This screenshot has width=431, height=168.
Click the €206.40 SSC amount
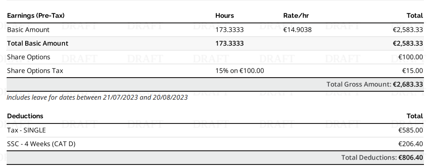pos(411,144)
